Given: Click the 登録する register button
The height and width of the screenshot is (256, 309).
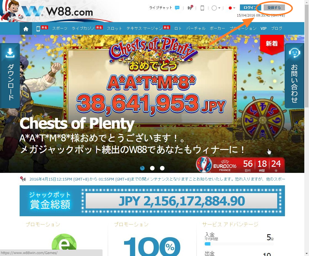Looking at the screenshot, I should pyautogui.click(x=274, y=8).
